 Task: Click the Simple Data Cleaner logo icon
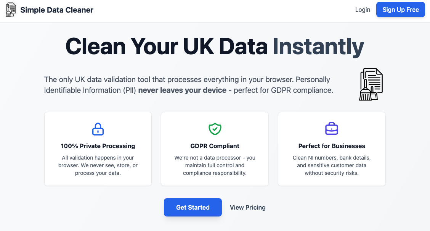tap(10, 9)
